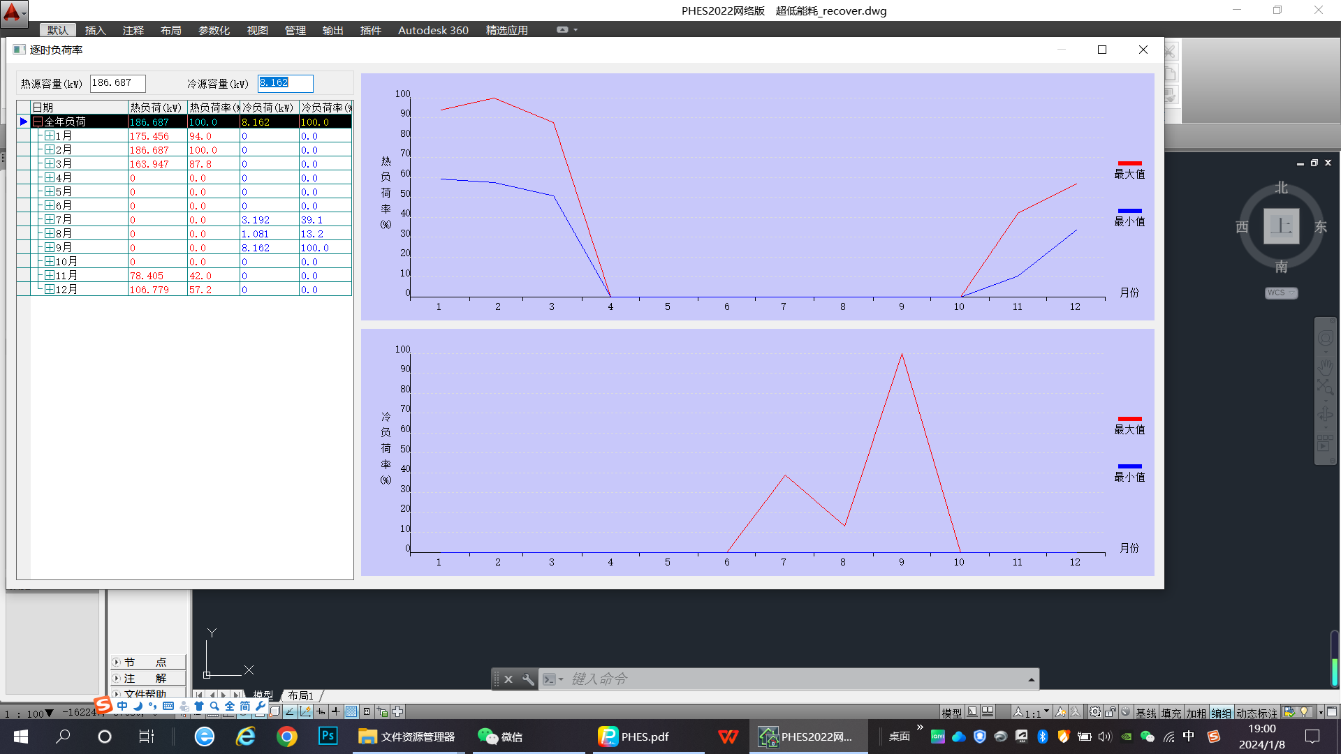Open PHES.pdf from the taskbar

coord(633,737)
